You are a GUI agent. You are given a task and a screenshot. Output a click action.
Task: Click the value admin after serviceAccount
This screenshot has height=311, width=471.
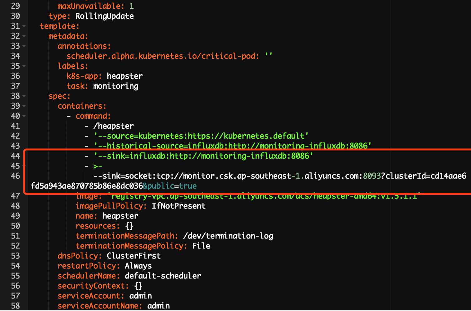[141, 296]
